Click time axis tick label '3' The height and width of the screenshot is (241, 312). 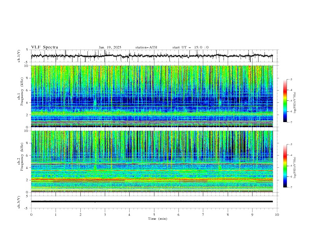click(x=105, y=215)
